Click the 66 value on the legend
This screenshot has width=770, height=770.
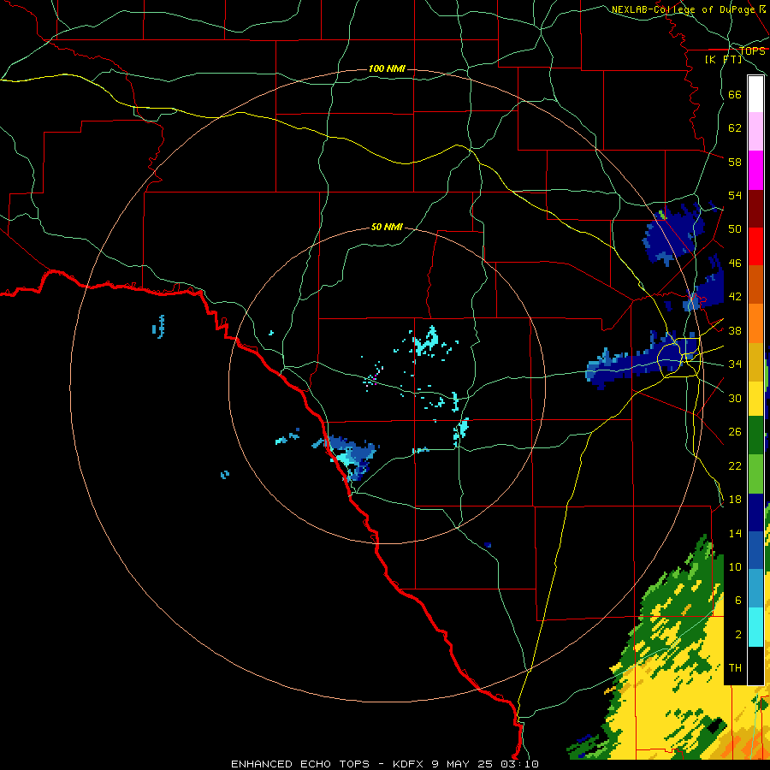pos(735,94)
